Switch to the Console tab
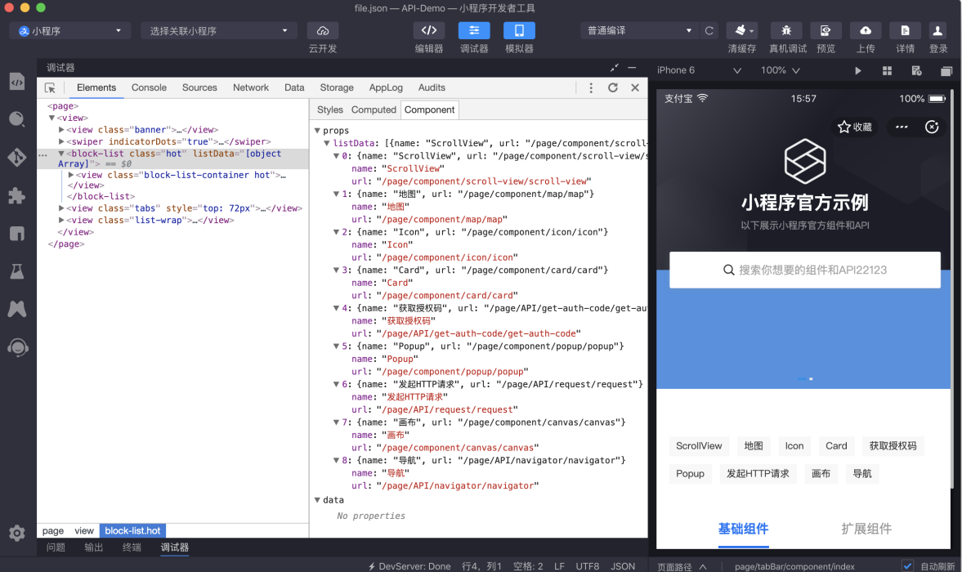The height and width of the screenshot is (572, 962). coord(149,87)
